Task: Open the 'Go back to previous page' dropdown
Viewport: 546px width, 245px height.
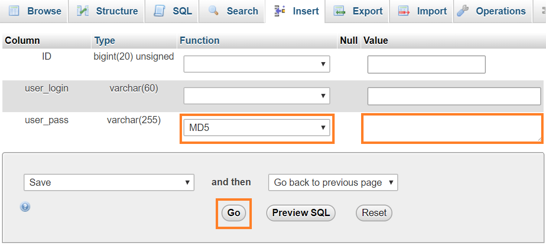Action: tap(333, 182)
